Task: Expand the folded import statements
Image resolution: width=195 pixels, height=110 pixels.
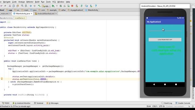Action: (x=9, y=22)
